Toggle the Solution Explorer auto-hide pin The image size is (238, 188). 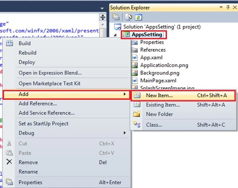(228, 7)
